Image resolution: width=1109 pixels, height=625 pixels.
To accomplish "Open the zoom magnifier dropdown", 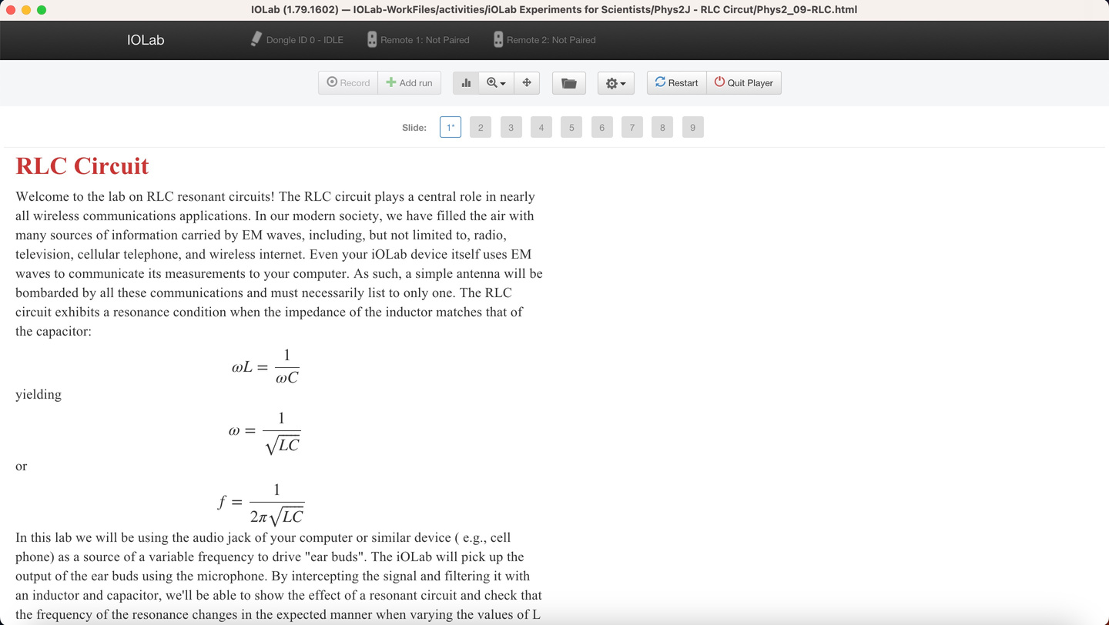I will (497, 83).
